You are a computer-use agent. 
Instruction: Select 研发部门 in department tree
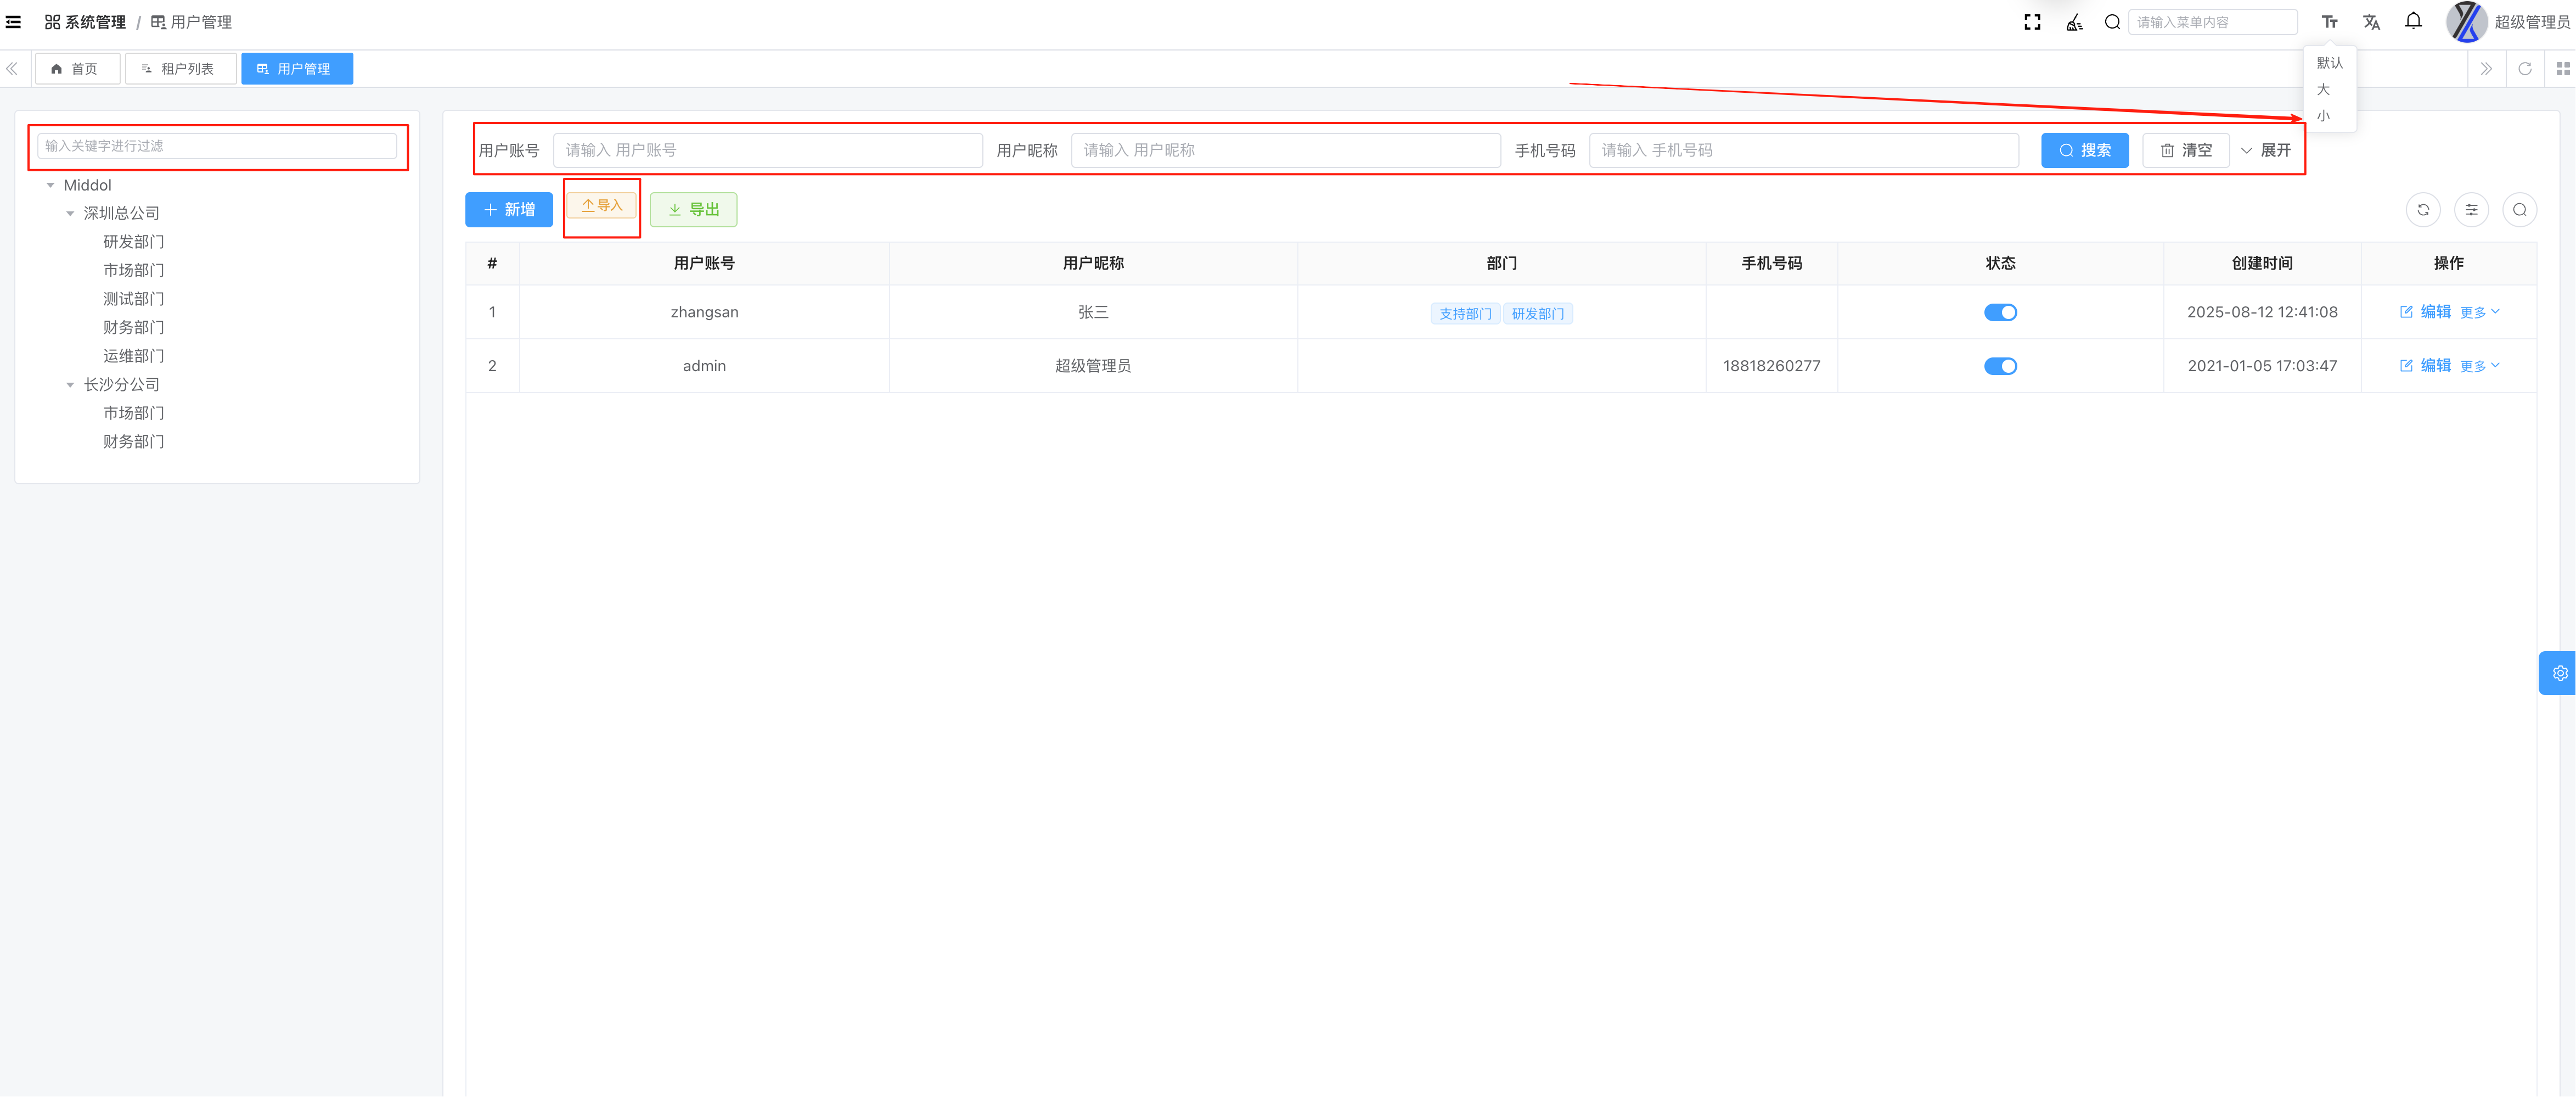click(x=133, y=242)
